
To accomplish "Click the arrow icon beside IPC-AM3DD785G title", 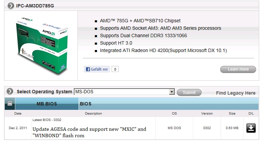I will pyautogui.click(x=10, y=6).
